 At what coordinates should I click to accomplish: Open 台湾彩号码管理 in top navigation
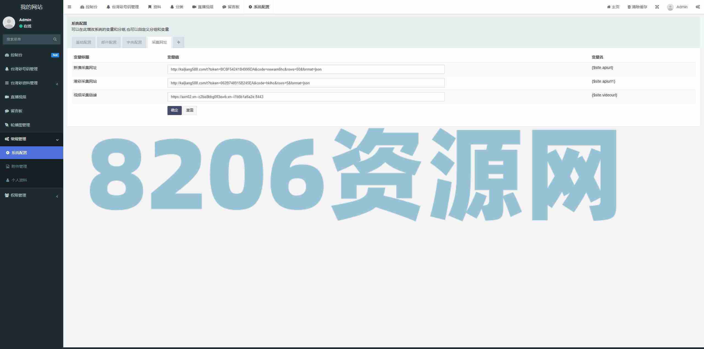click(123, 7)
